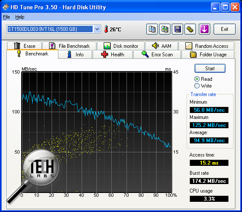This screenshot has width=242, height=212.
Task: Open the options wrench icon
Action: [x=190, y=29]
